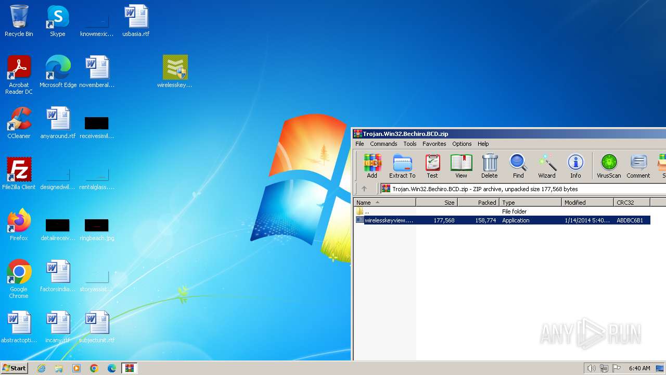
Task: Select the anyaround.rtf desktop file
Action: (58, 123)
